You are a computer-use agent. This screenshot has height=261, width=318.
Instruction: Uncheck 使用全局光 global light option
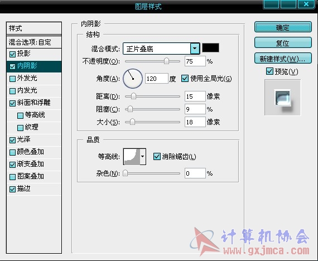185,78
